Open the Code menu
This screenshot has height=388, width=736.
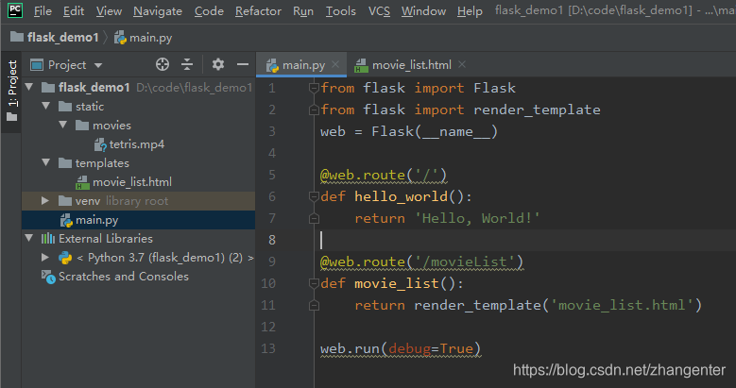pyautogui.click(x=209, y=10)
